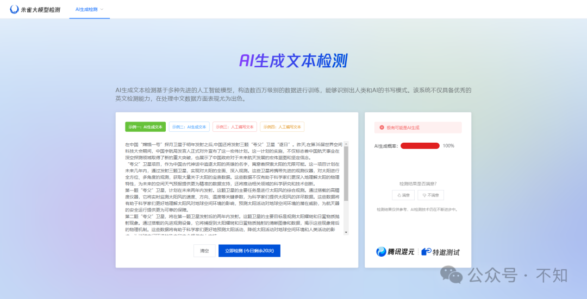Expand the chevron beside AI生成检测

(102, 9)
